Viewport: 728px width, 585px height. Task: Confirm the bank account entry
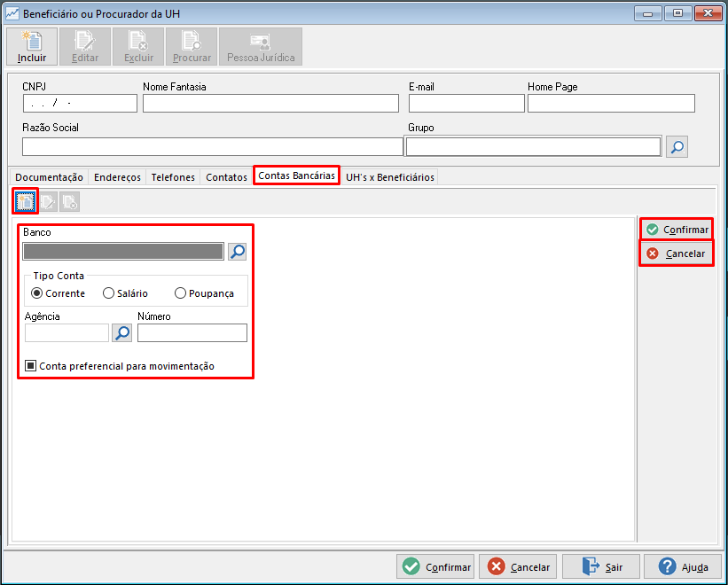point(677,230)
